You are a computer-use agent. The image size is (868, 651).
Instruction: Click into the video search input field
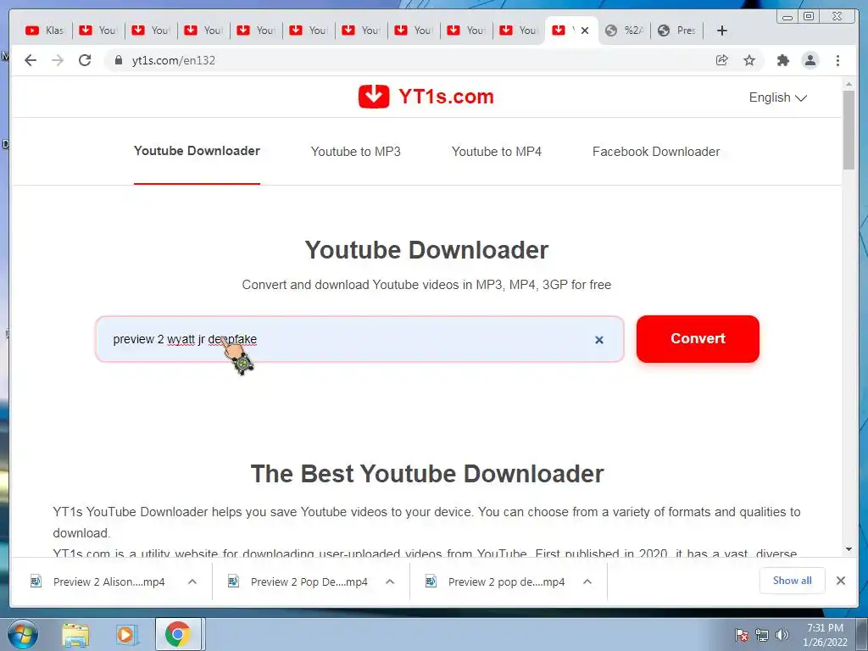point(359,339)
